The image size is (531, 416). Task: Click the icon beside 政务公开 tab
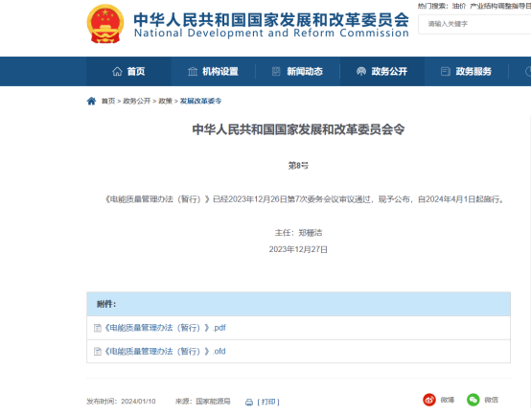tap(361, 72)
